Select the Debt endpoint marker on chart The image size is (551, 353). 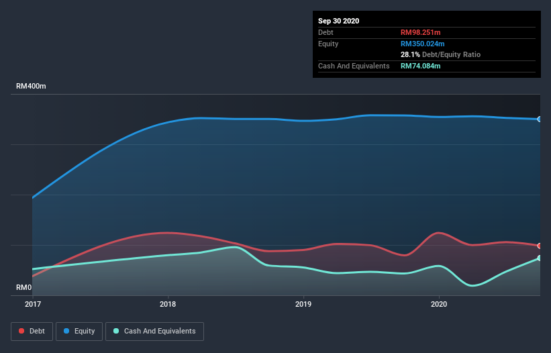[540, 246]
